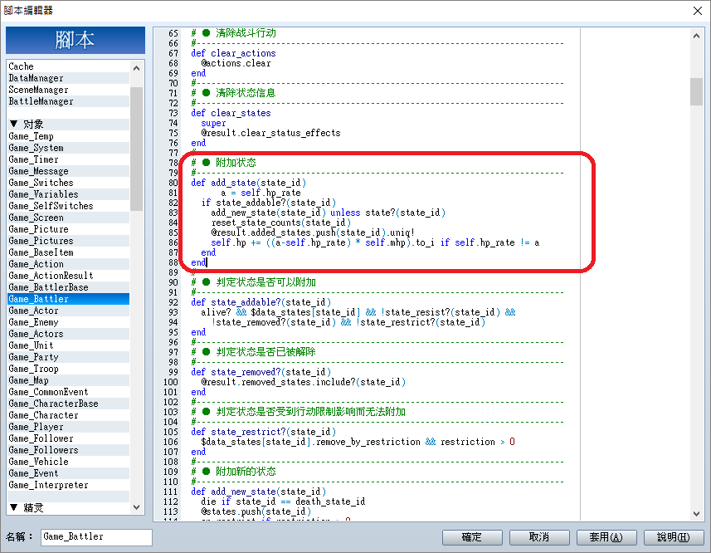This screenshot has height=553, width=711.
Task: Click the script list scroll-up arrow
Action: pyautogui.click(x=137, y=68)
